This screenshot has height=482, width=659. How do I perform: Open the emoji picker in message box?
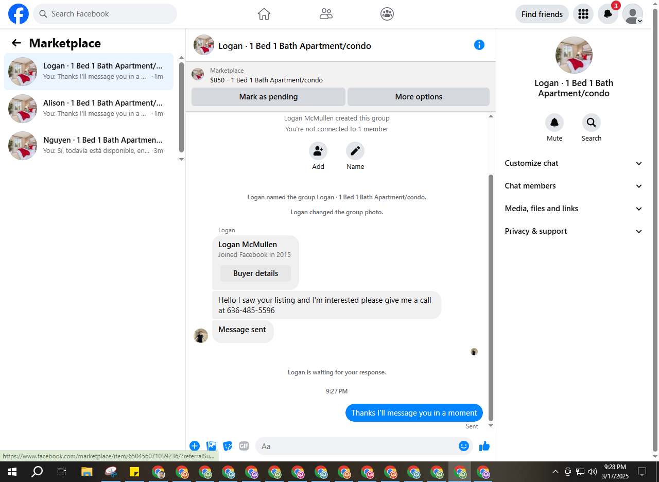tap(464, 446)
